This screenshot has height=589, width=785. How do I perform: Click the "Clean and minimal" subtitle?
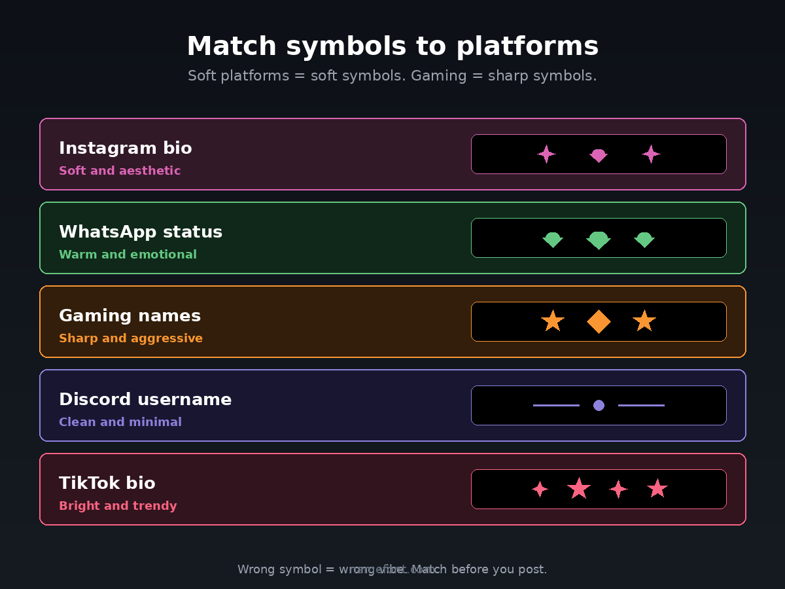(x=120, y=422)
